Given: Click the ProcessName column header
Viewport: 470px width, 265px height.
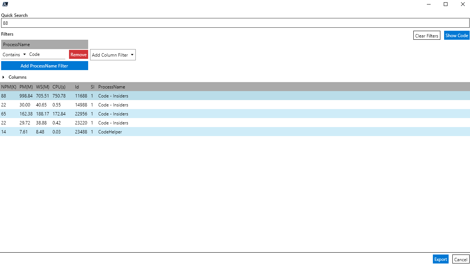Looking at the screenshot, I should [x=111, y=87].
